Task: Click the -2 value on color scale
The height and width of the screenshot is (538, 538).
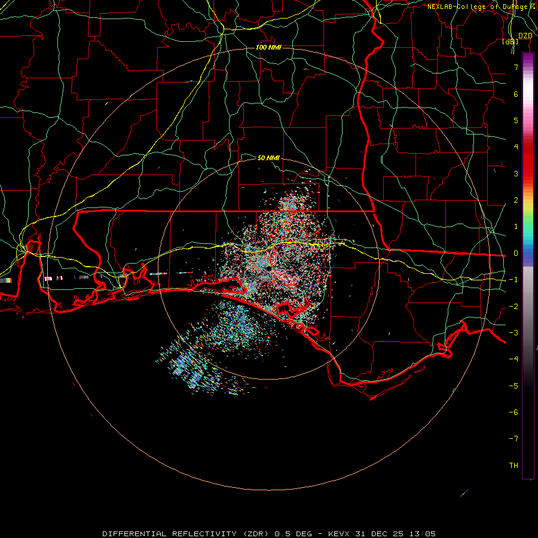Action: (513, 307)
